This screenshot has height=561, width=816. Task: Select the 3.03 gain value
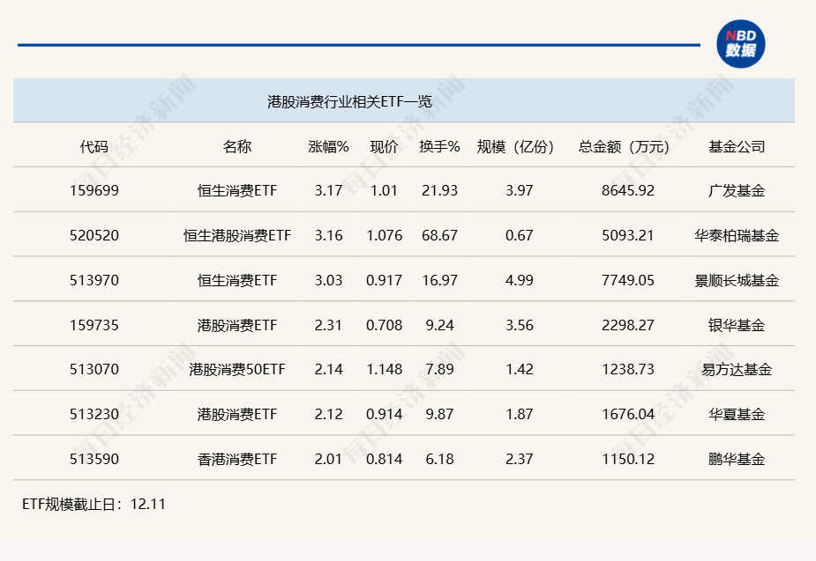328,280
